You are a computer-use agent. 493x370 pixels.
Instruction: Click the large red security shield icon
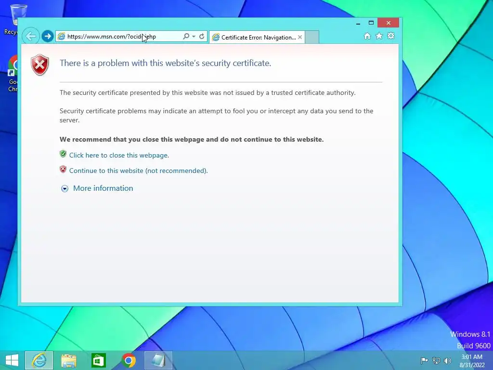pyautogui.click(x=40, y=65)
